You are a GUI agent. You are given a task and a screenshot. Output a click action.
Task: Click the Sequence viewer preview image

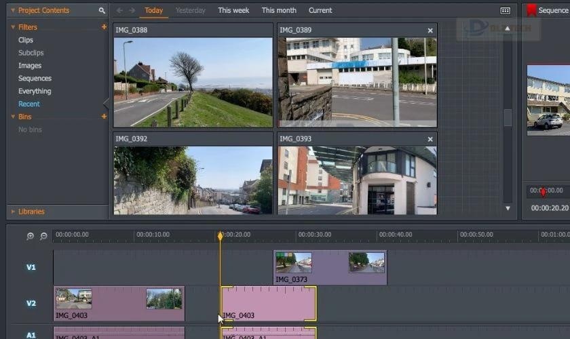548,100
